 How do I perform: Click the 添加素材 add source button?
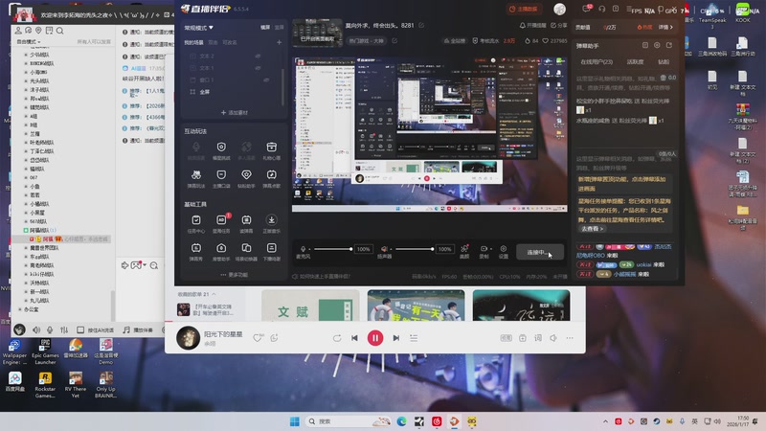(x=234, y=112)
